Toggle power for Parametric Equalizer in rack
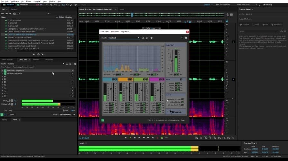This screenshot has width=288, height=161. click(5, 73)
